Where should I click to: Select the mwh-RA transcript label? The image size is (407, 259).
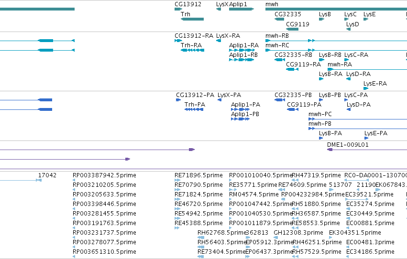340,65
